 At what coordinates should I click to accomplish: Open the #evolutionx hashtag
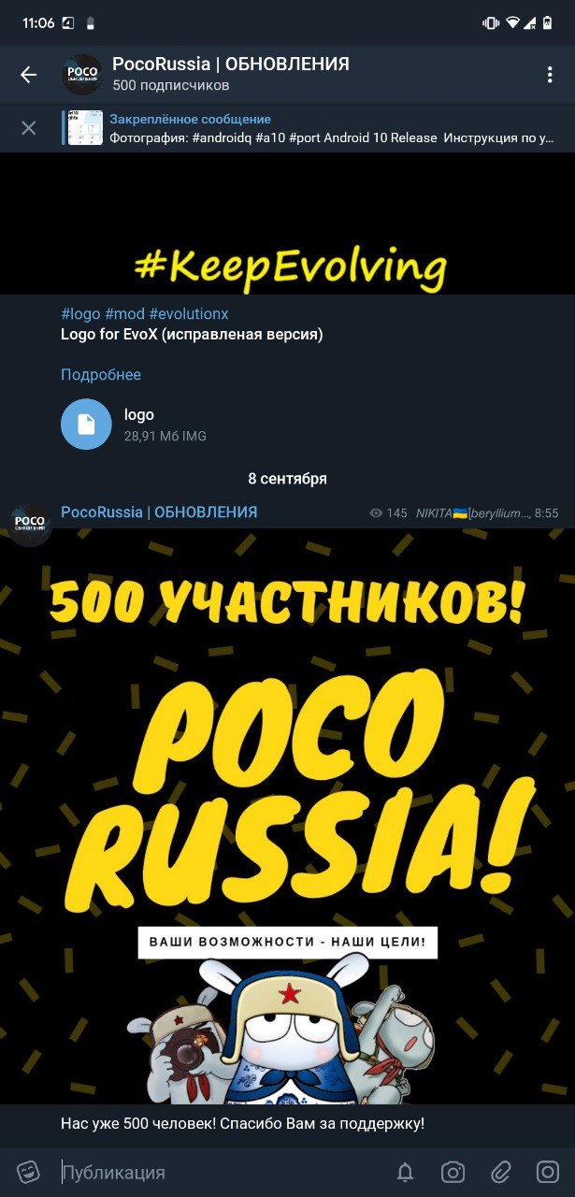tap(189, 314)
